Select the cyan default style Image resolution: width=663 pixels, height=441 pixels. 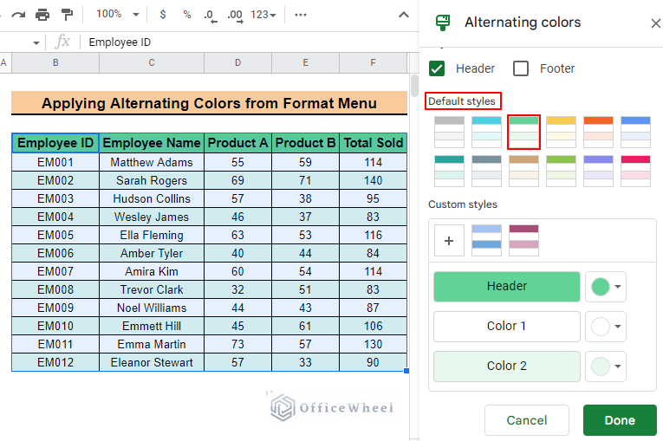pos(486,132)
